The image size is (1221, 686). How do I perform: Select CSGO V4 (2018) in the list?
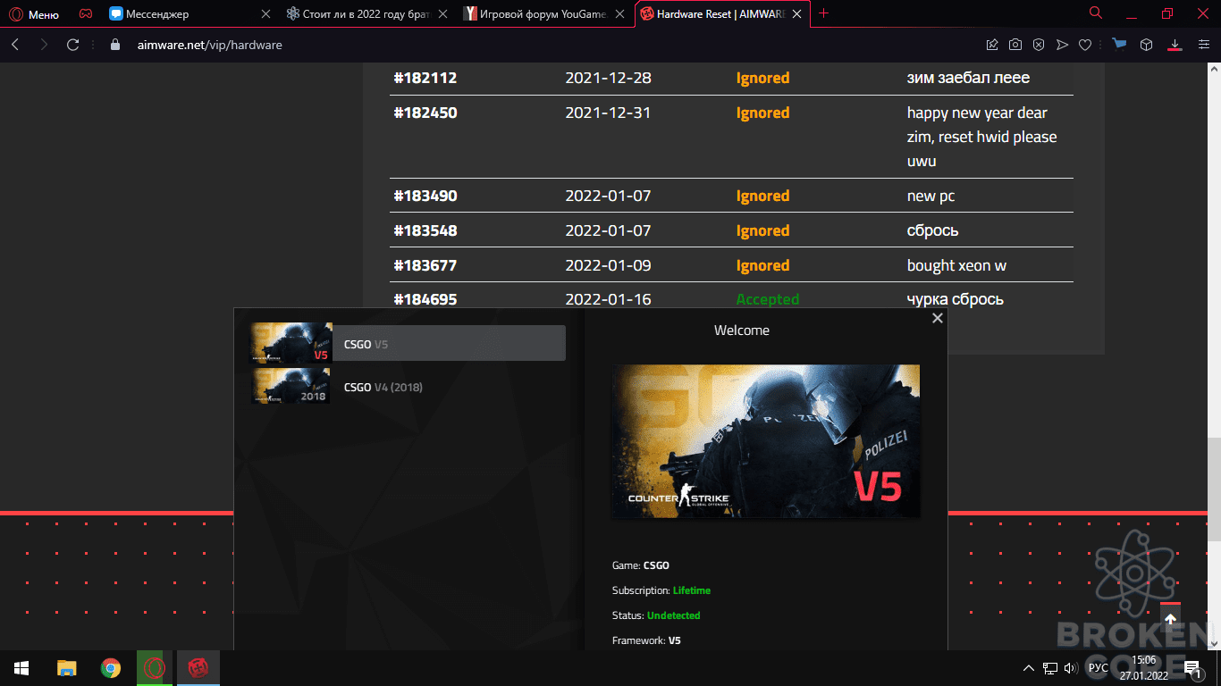[408, 387]
